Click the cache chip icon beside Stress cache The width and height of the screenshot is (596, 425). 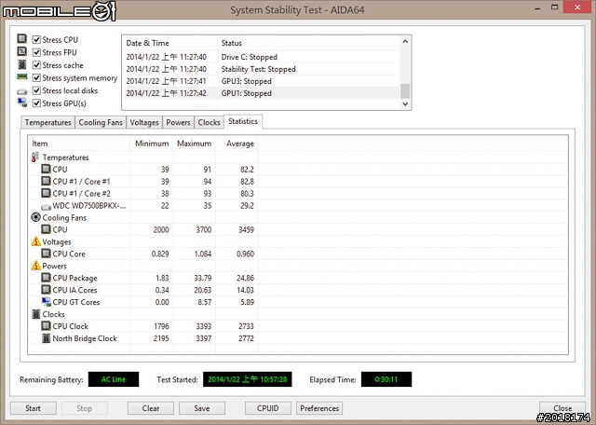click(22, 64)
